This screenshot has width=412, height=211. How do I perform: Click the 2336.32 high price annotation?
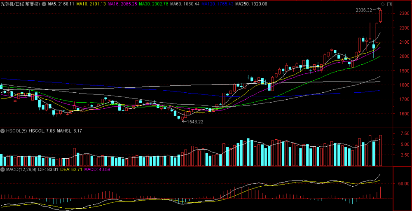[364, 10]
